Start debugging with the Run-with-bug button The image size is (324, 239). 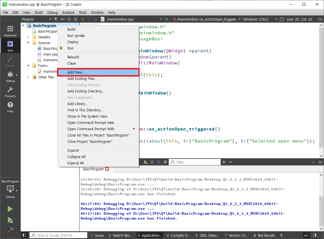click(10, 220)
